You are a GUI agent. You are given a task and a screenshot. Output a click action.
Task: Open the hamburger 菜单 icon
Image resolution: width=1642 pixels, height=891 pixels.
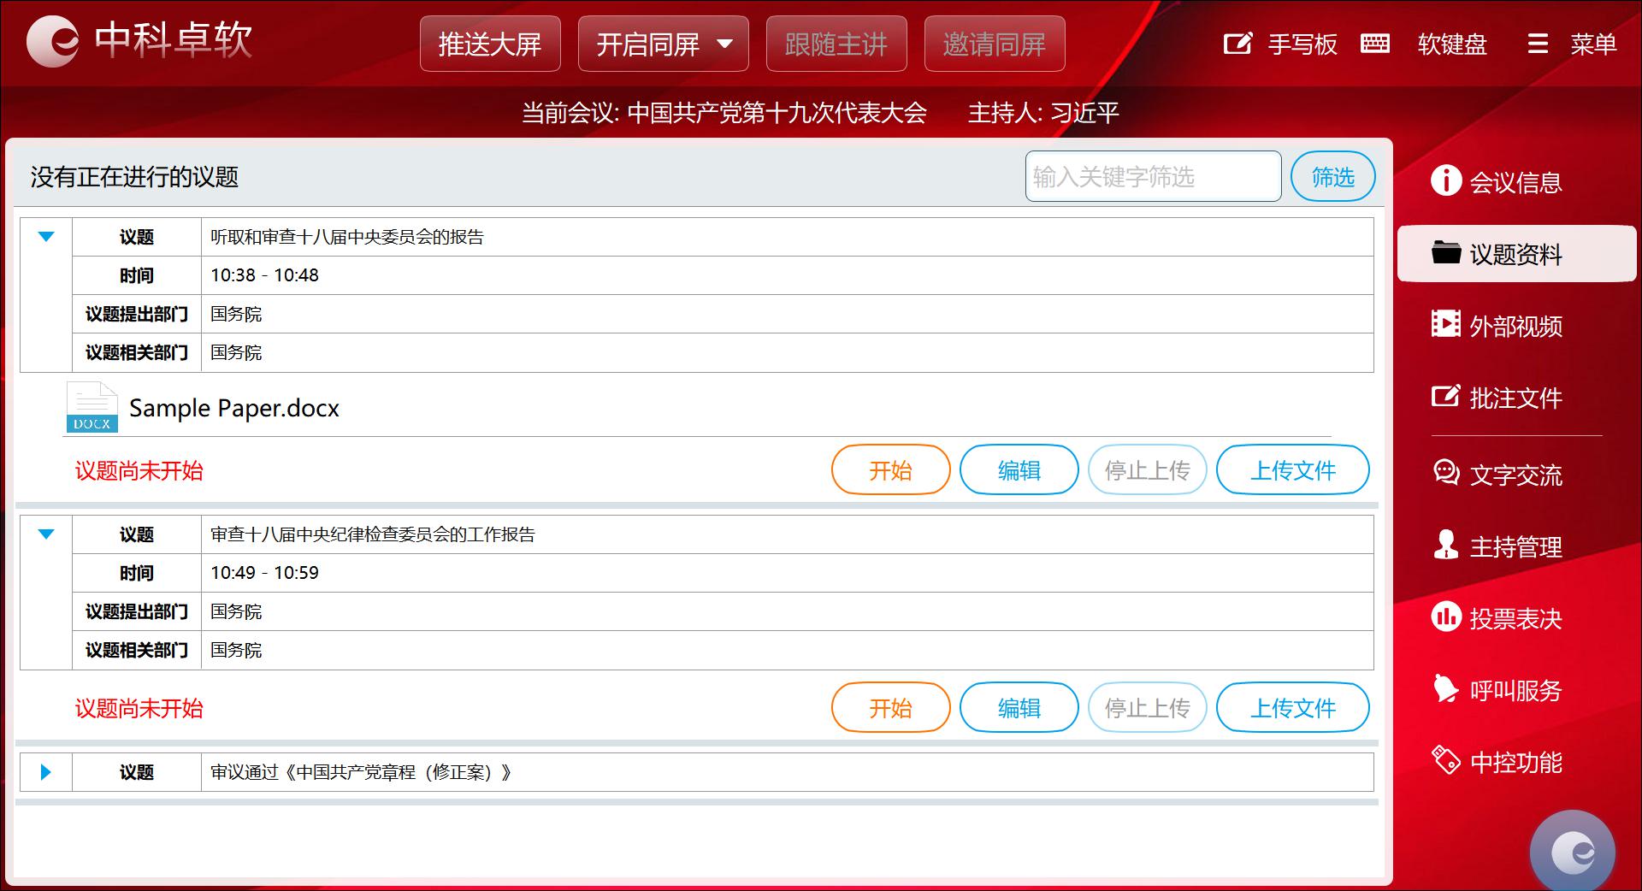coord(1538,44)
